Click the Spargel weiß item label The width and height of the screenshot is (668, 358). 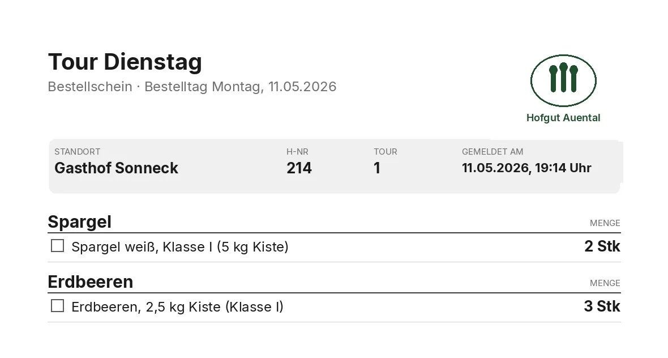pos(180,247)
